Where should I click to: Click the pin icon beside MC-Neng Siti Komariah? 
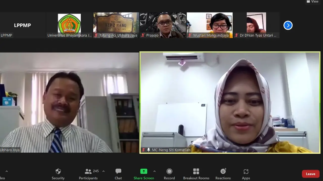click(x=149, y=150)
